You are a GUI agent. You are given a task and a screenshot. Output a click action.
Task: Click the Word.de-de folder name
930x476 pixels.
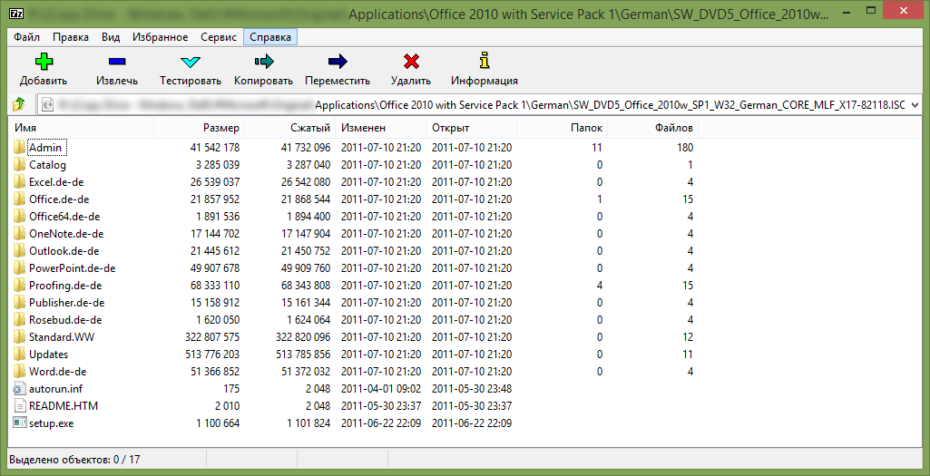[x=57, y=373]
